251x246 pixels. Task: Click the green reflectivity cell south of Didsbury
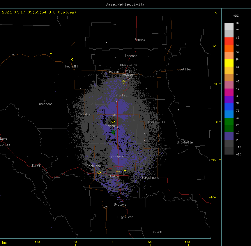click(x=113, y=132)
